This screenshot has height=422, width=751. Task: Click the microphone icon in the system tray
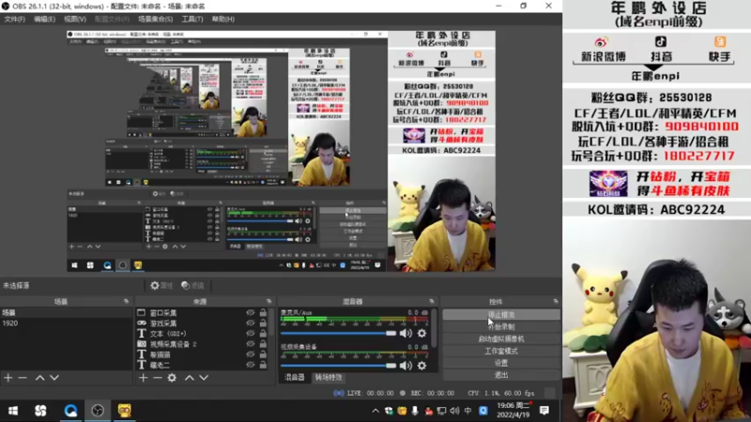[x=415, y=411]
